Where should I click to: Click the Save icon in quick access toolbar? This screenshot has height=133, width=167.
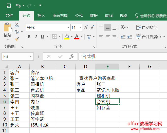coord(9,5)
